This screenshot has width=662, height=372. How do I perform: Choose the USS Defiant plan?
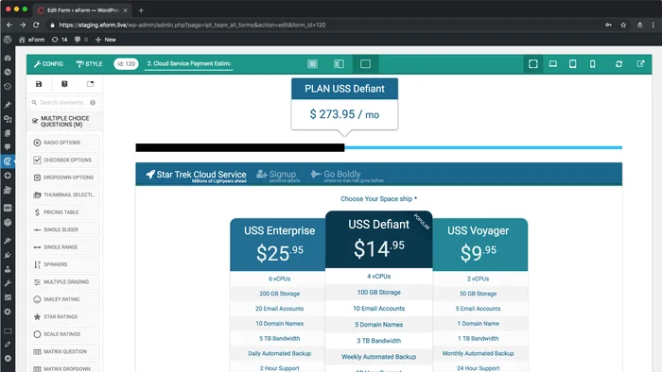point(378,239)
